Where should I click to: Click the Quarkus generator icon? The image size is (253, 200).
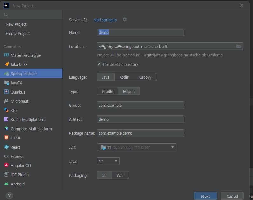coord(6,92)
